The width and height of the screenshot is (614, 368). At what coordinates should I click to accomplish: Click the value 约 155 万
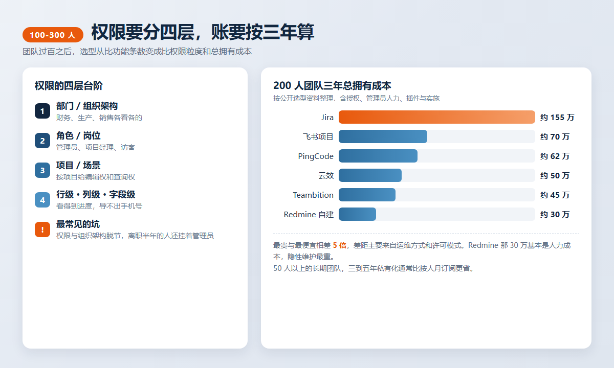tap(557, 118)
